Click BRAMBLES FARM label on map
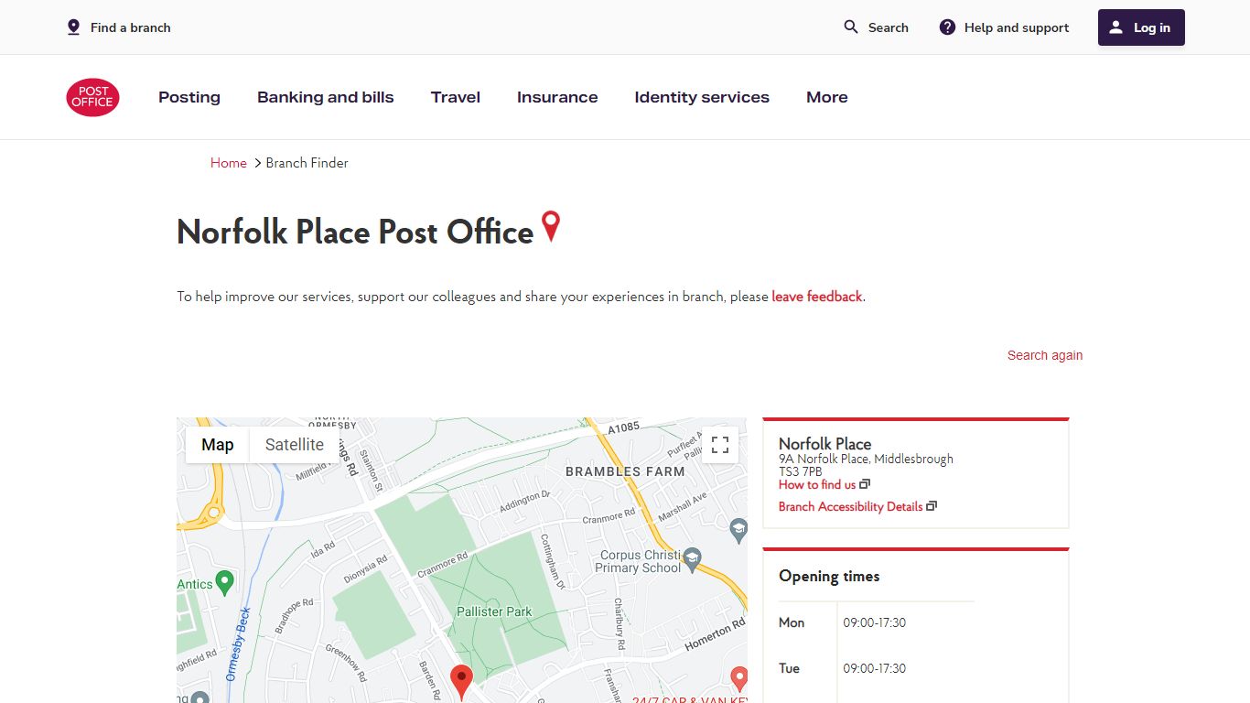Screen dimensions: 1250x703 pyautogui.click(x=625, y=471)
